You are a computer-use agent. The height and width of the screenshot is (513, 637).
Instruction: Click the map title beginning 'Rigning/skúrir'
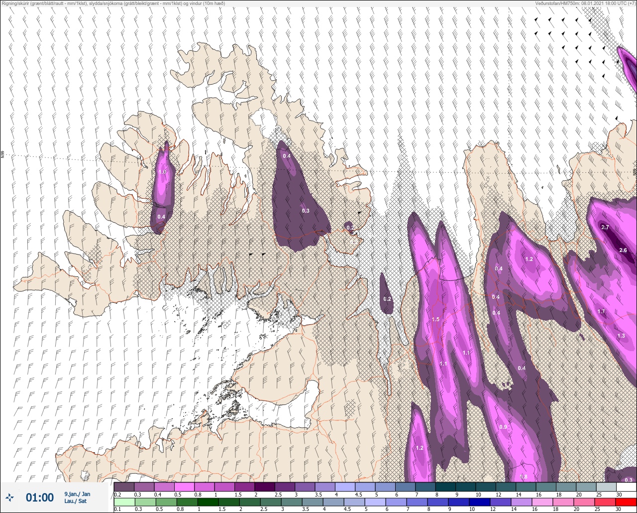pyautogui.click(x=112, y=3)
